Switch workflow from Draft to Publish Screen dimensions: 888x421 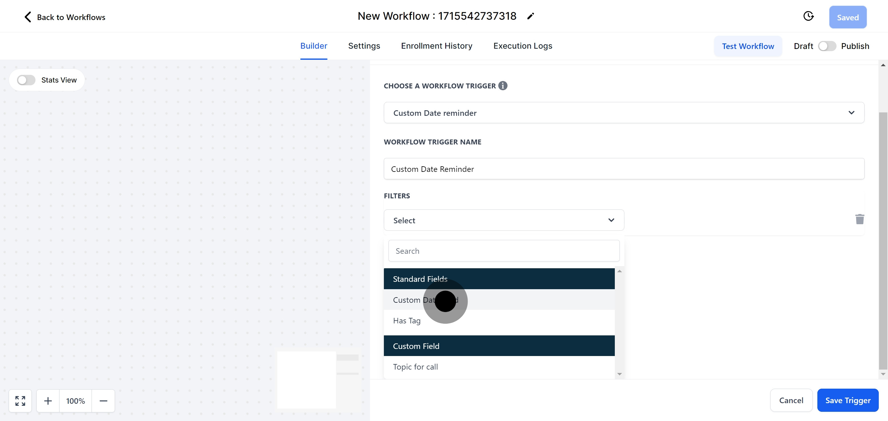point(827,46)
